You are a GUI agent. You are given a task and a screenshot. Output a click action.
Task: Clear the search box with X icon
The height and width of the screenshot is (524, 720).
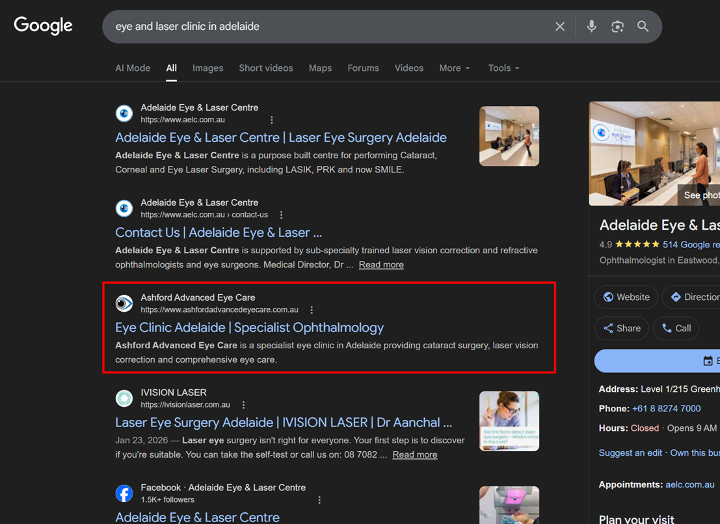click(x=559, y=27)
